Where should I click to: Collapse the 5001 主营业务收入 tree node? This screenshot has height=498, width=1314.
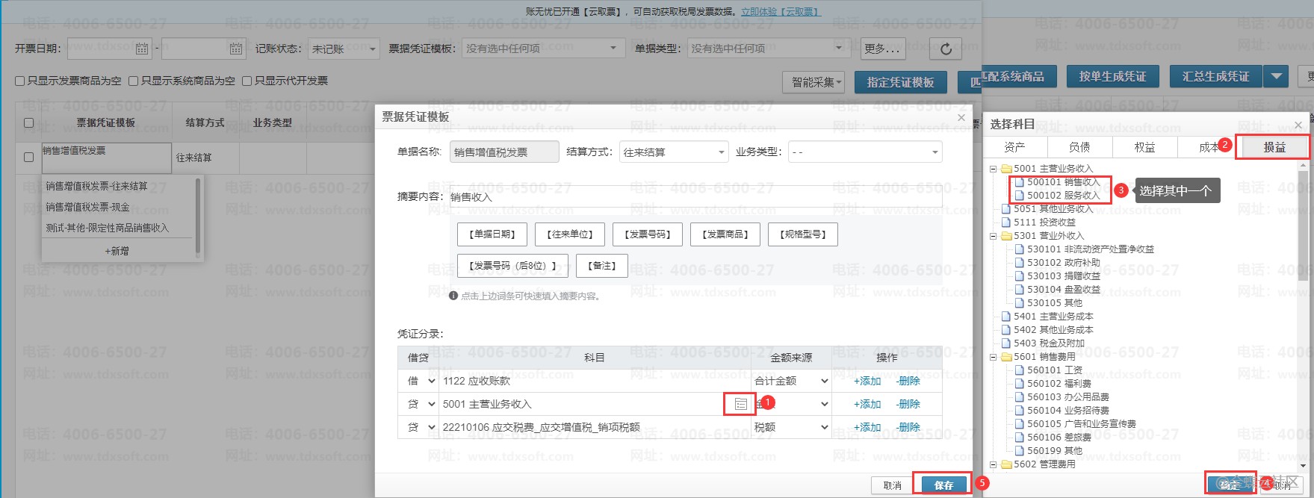point(994,169)
